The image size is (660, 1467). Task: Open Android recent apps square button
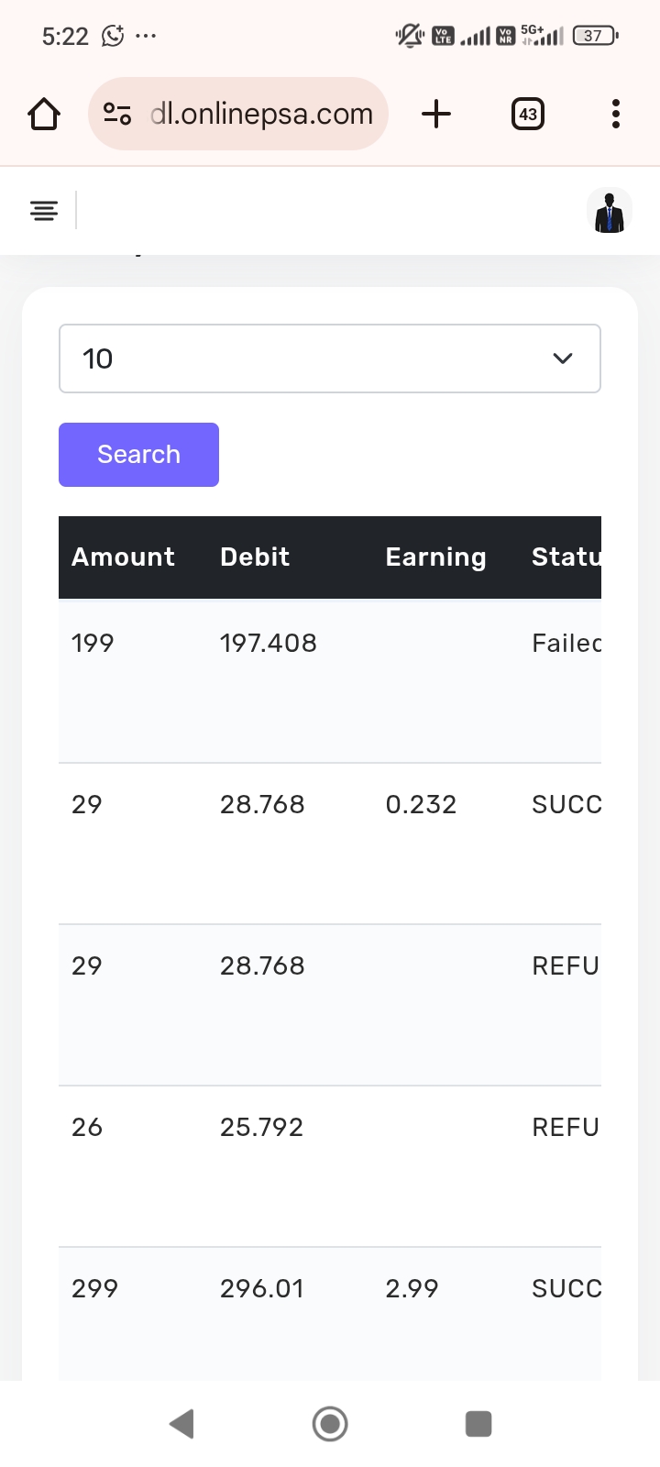click(478, 1424)
